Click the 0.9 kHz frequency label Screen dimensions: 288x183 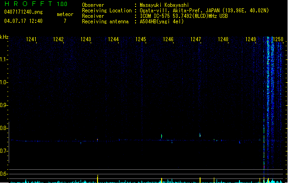(4, 105)
